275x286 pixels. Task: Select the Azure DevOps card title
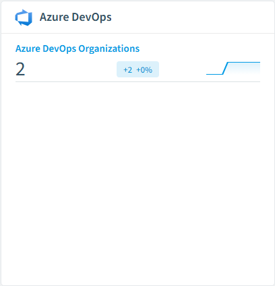(75, 17)
